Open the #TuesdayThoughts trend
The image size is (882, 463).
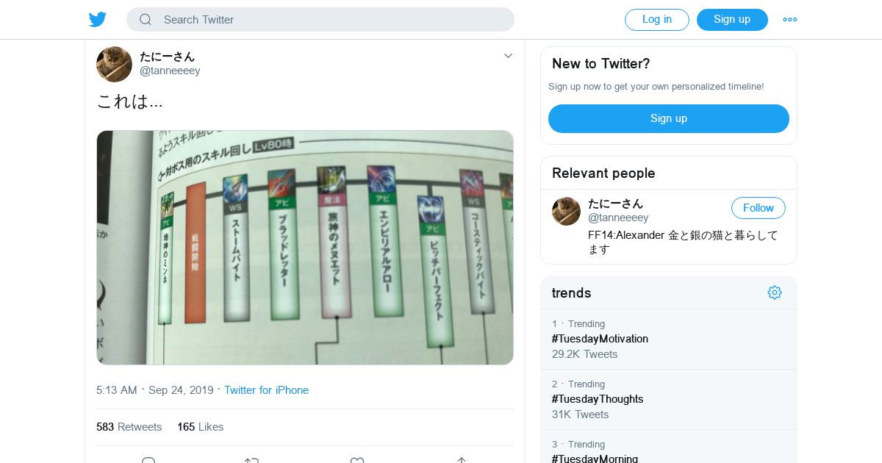coord(598,399)
